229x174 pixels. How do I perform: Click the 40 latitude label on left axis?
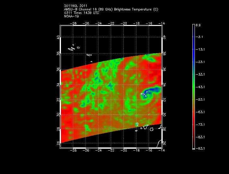[57, 37]
